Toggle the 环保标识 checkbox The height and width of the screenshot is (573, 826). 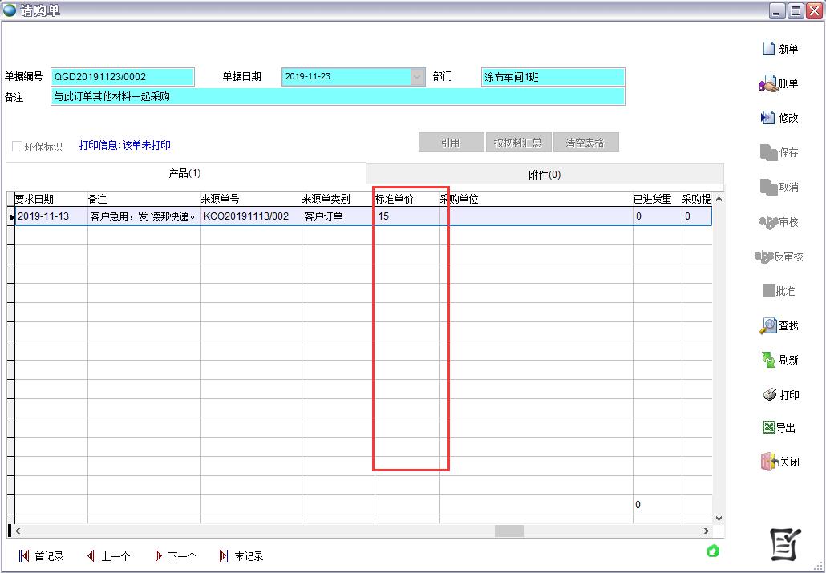point(17,147)
